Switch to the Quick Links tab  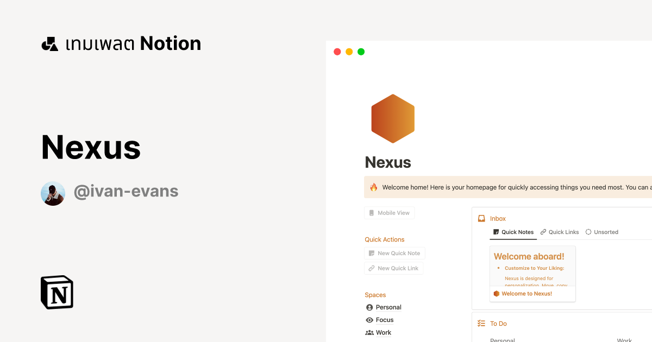[x=560, y=232]
